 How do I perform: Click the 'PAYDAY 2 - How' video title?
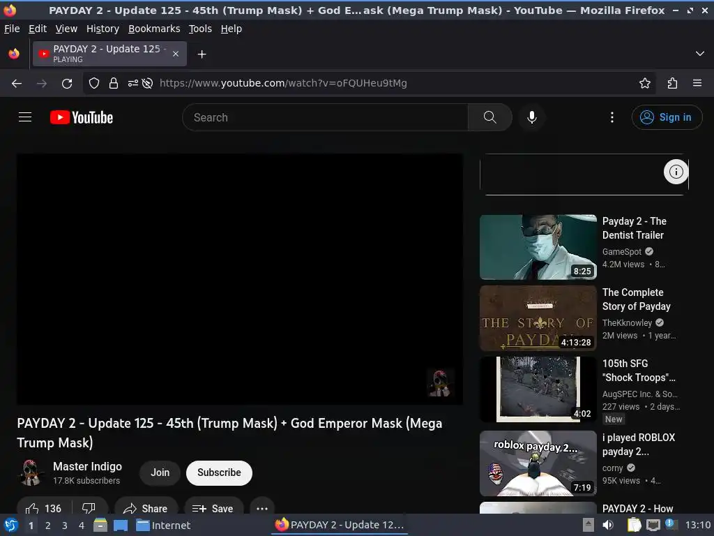[x=637, y=508]
